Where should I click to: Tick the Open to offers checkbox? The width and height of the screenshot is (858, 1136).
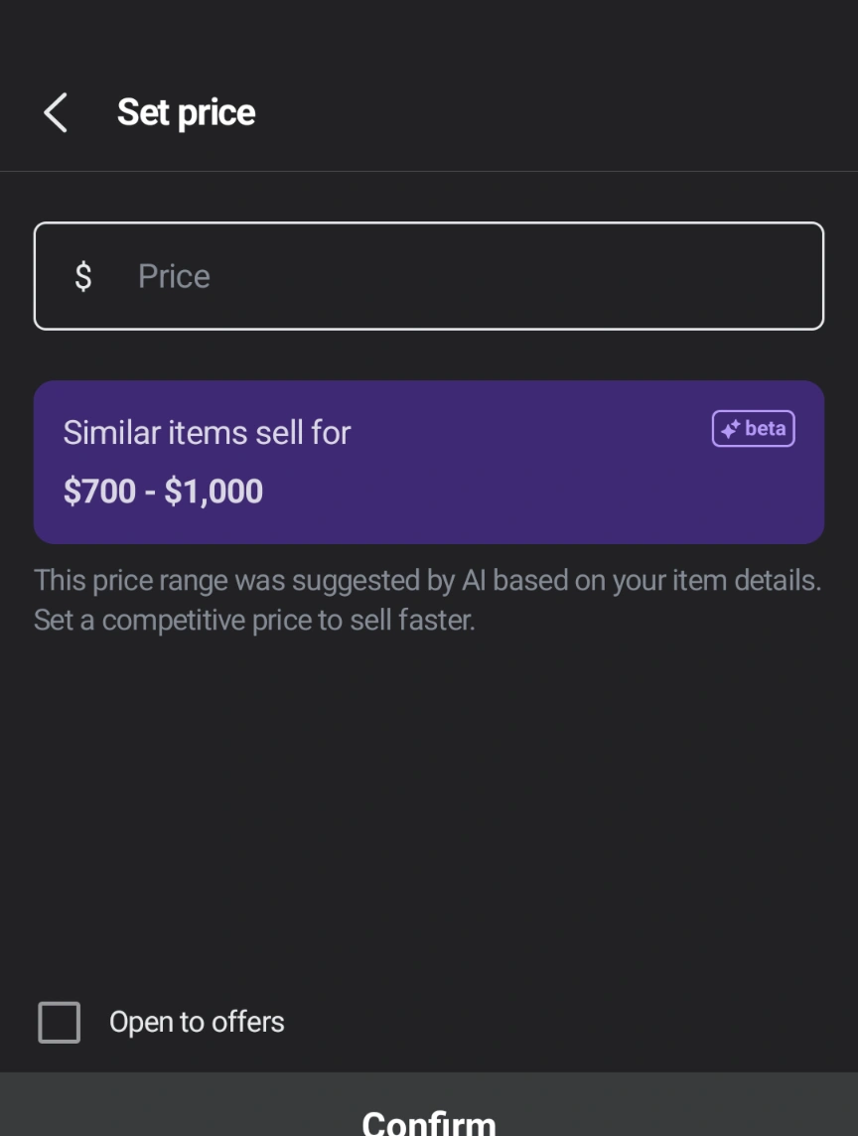(59, 1022)
